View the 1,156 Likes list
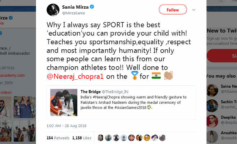 click(x=82, y=138)
